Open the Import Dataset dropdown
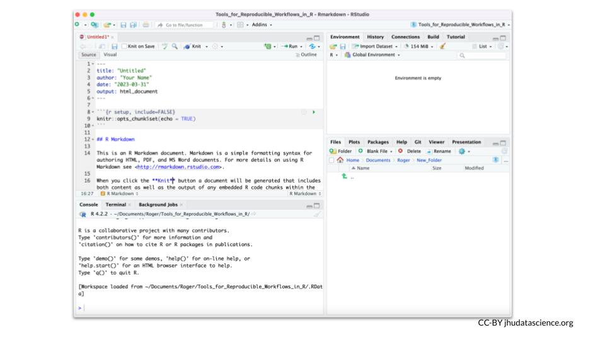Screen dimensions: 605x340 [374, 46]
